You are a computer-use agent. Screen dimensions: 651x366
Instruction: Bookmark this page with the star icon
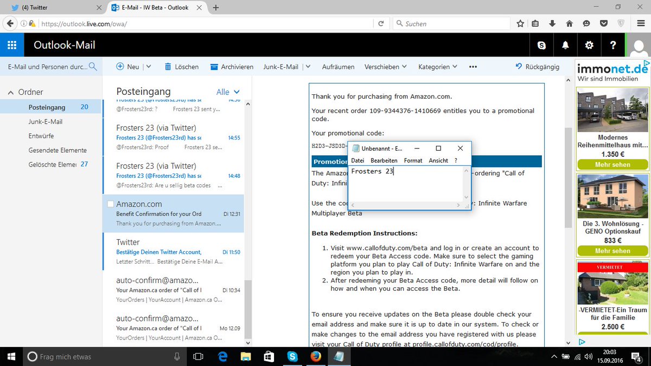click(520, 23)
